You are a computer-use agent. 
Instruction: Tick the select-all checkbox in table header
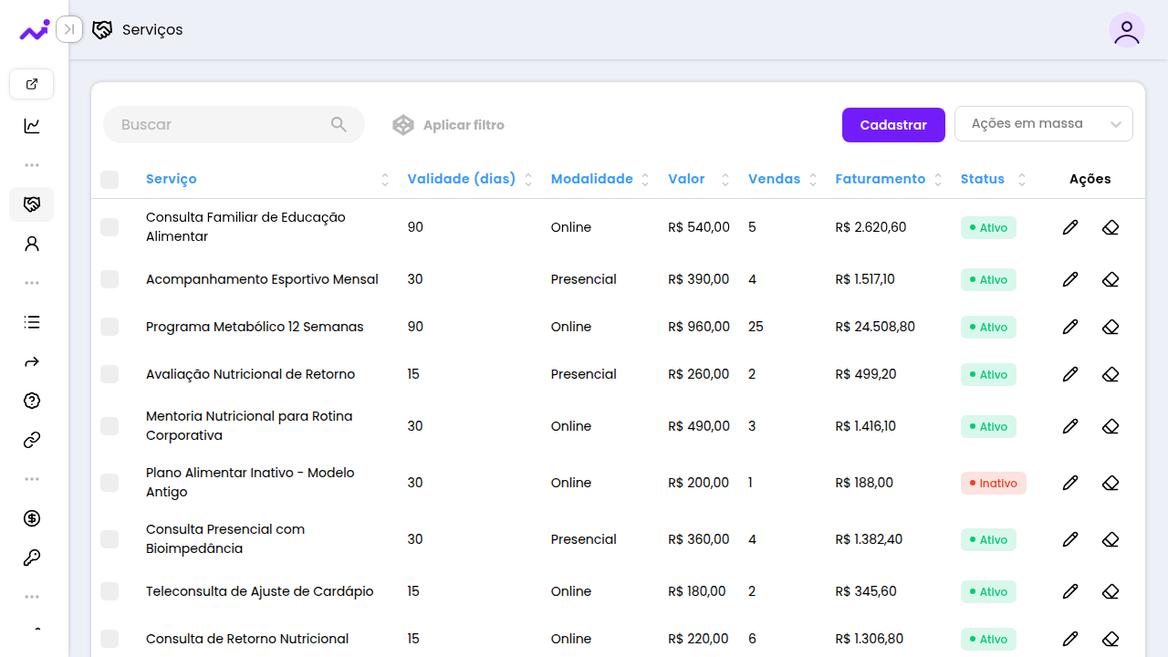[x=109, y=180]
